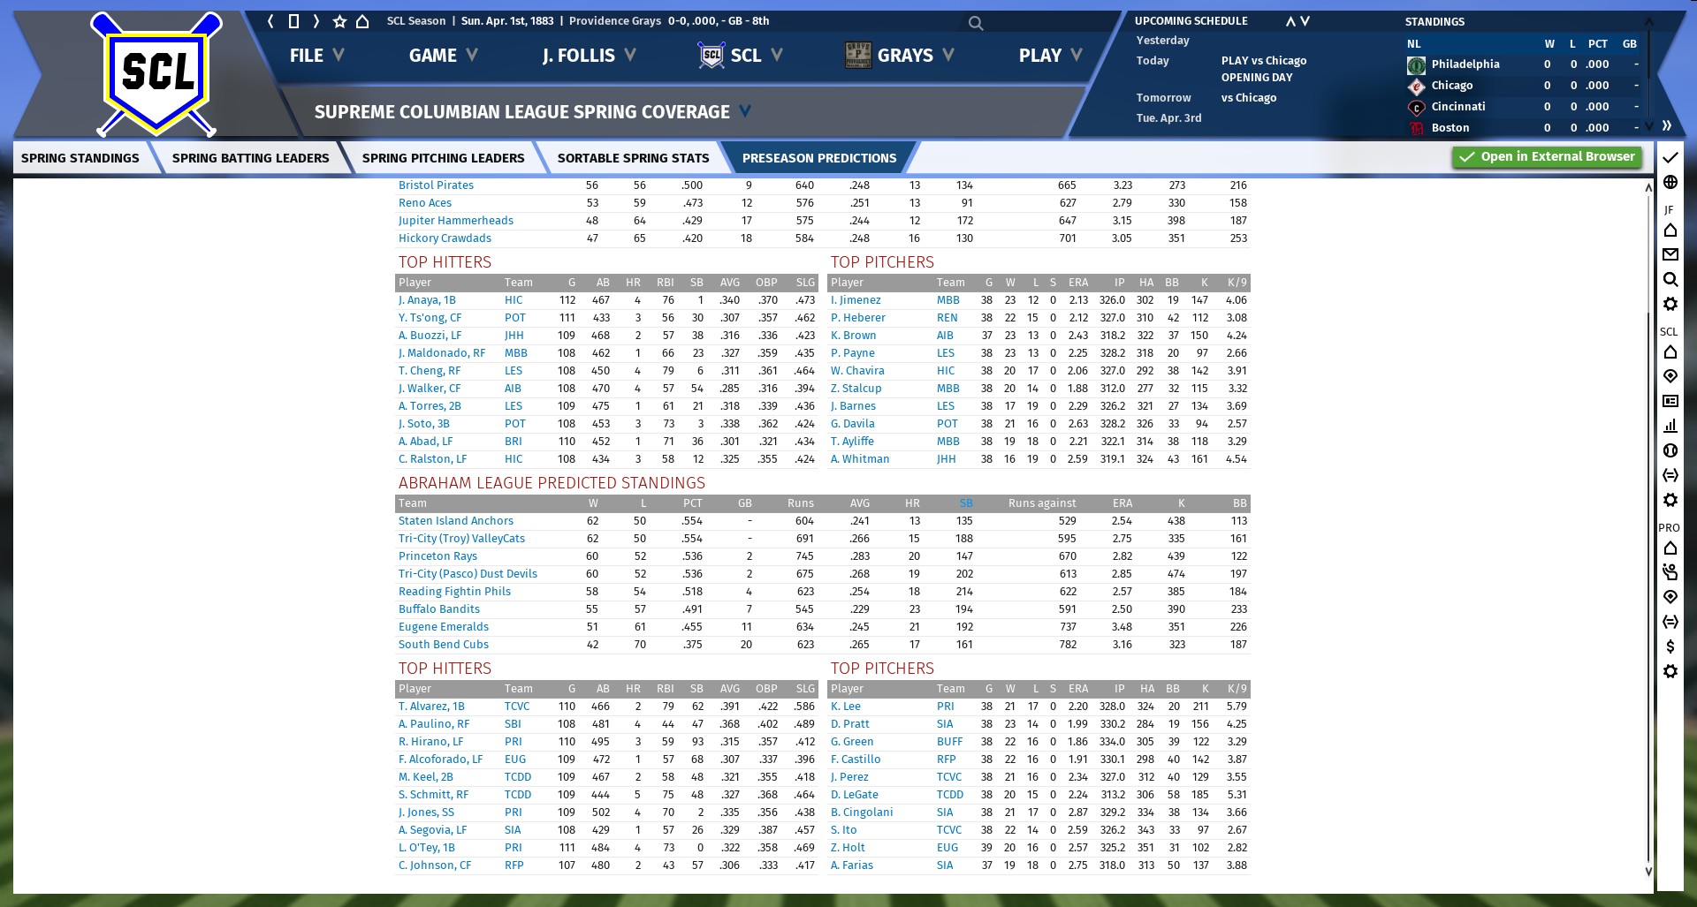The height and width of the screenshot is (907, 1697).
Task: Open the GAME menu dropdown
Action: pyautogui.click(x=443, y=56)
